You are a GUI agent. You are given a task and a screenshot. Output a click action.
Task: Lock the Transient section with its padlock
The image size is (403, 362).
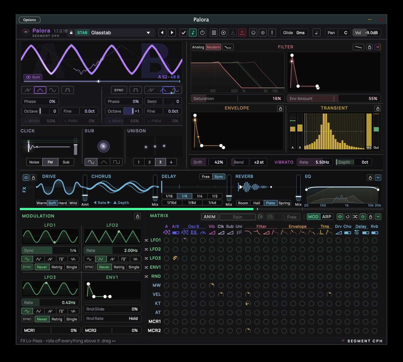pos(378,108)
